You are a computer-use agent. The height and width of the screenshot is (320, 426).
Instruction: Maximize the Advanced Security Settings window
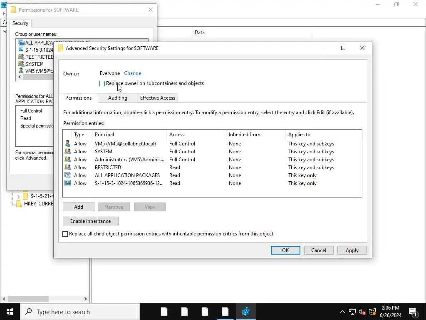[343, 48]
